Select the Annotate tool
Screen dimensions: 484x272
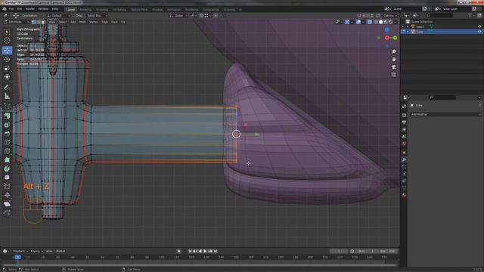[x=7, y=88]
